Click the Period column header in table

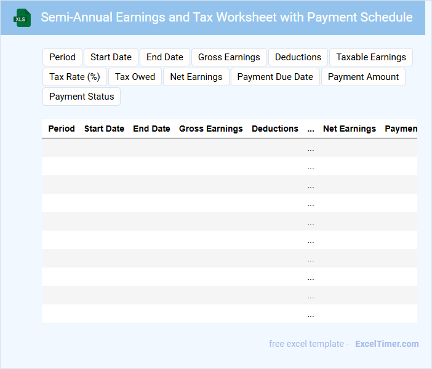62,129
